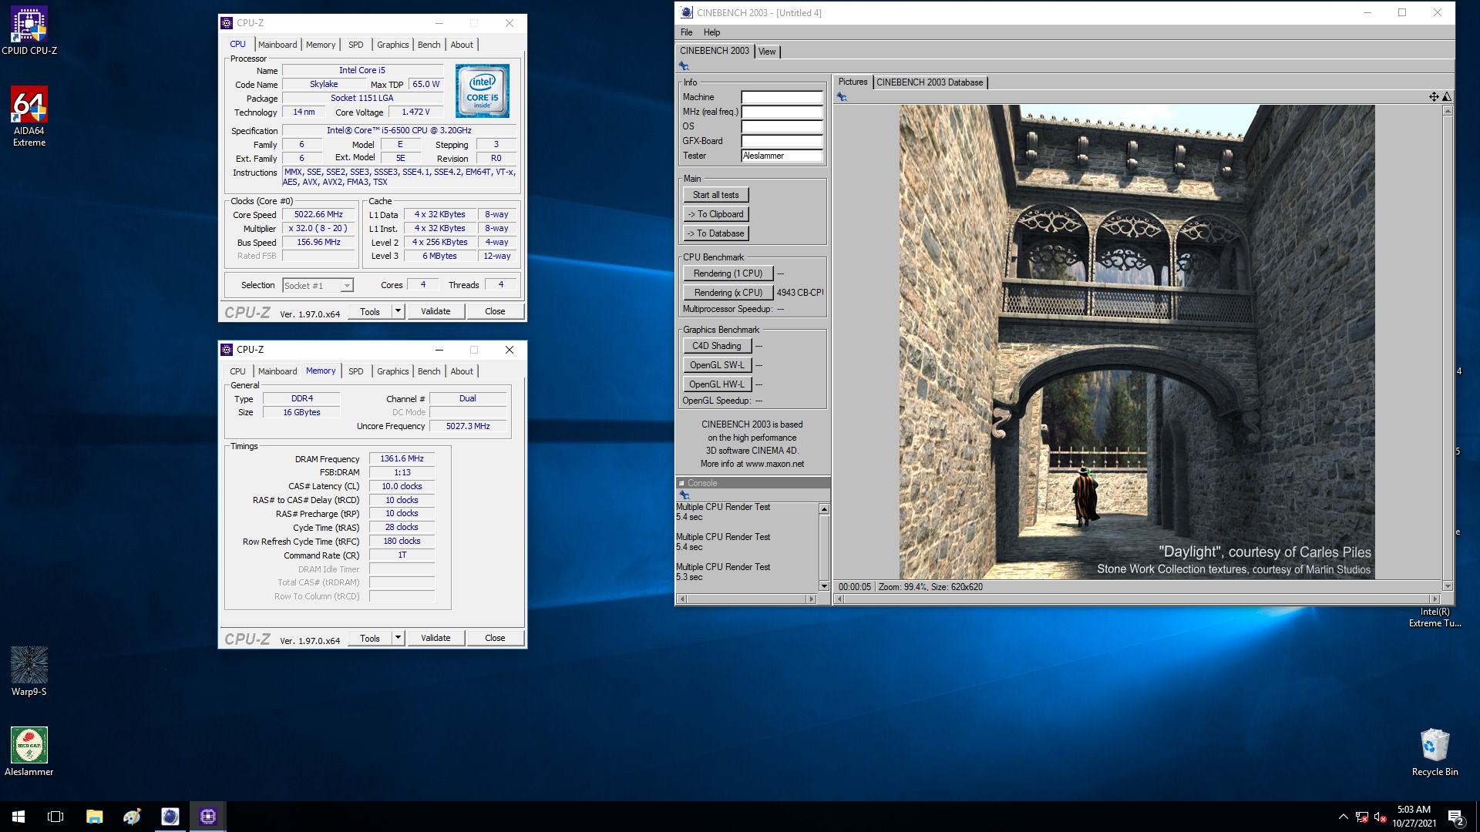Click the triangle icon beside move-view icon
The height and width of the screenshot is (832, 1480).
coord(1447,97)
